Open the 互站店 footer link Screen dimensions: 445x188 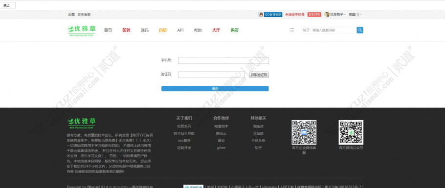coord(258,133)
